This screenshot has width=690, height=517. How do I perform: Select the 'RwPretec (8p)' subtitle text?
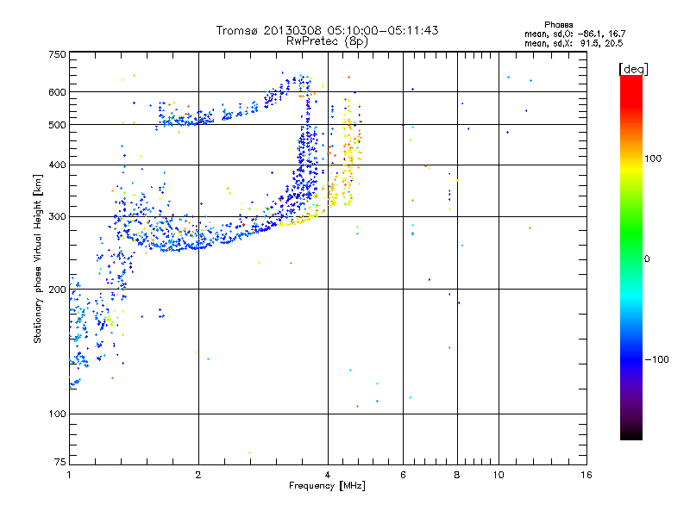point(327,41)
